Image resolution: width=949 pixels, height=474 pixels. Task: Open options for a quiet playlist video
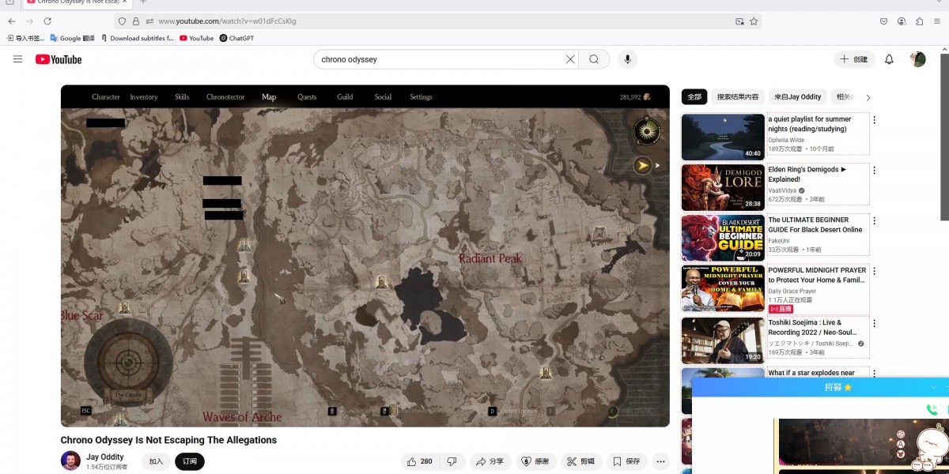point(874,120)
